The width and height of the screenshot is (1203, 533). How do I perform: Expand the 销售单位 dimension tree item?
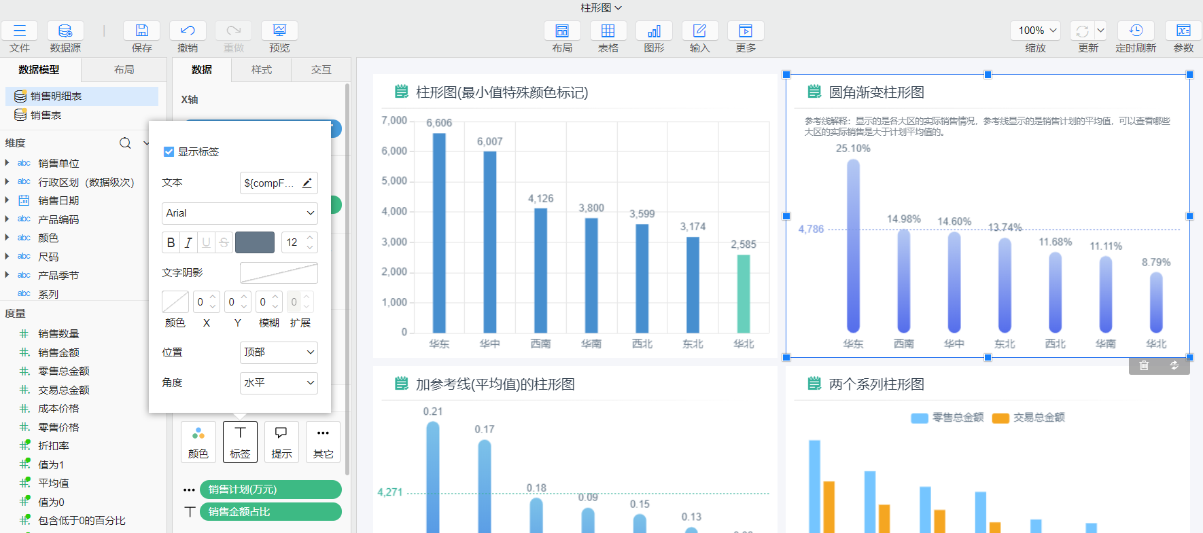(x=7, y=163)
